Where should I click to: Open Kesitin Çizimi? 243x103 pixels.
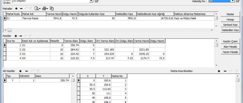230,41
